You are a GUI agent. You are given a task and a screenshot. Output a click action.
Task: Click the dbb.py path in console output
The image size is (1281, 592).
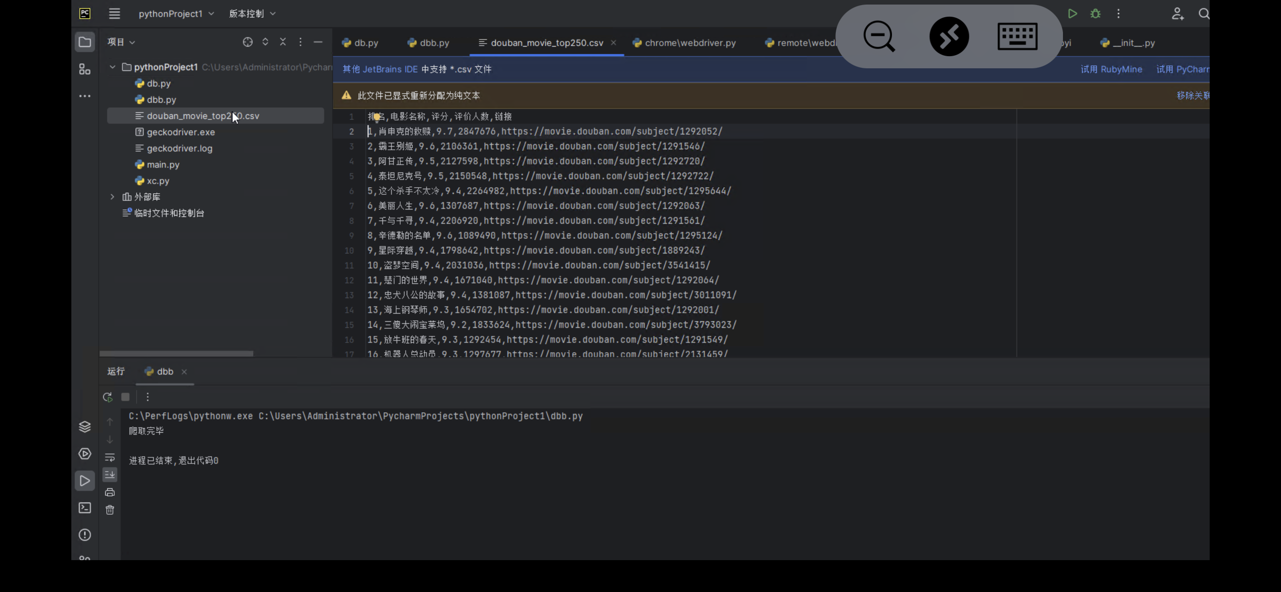(x=420, y=416)
